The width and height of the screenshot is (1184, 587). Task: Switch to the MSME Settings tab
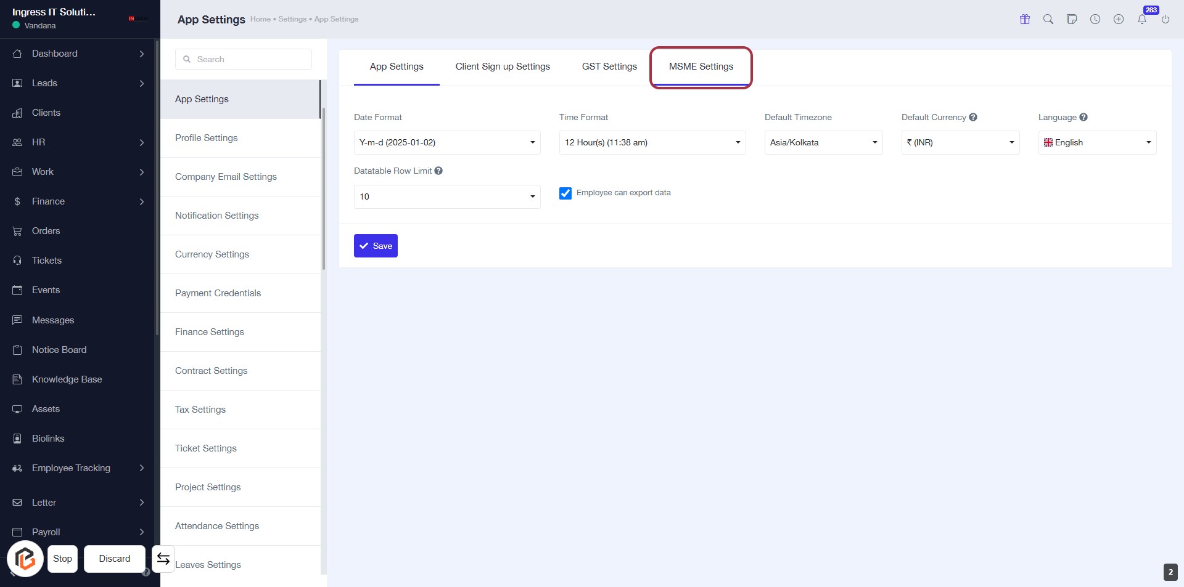point(701,67)
